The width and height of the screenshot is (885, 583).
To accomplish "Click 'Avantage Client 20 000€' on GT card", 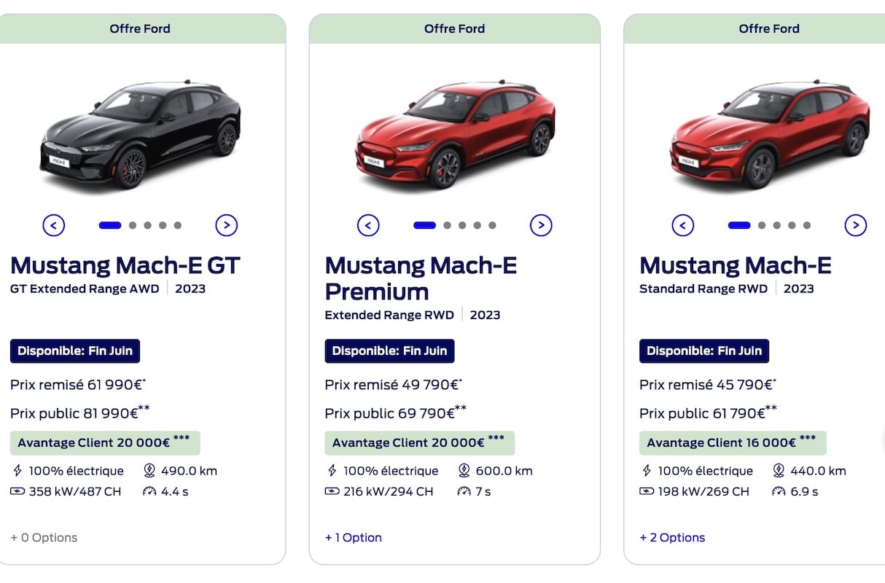I will [x=105, y=443].
